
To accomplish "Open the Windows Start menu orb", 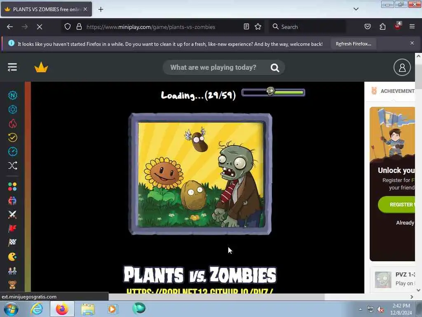I will 11,309.
